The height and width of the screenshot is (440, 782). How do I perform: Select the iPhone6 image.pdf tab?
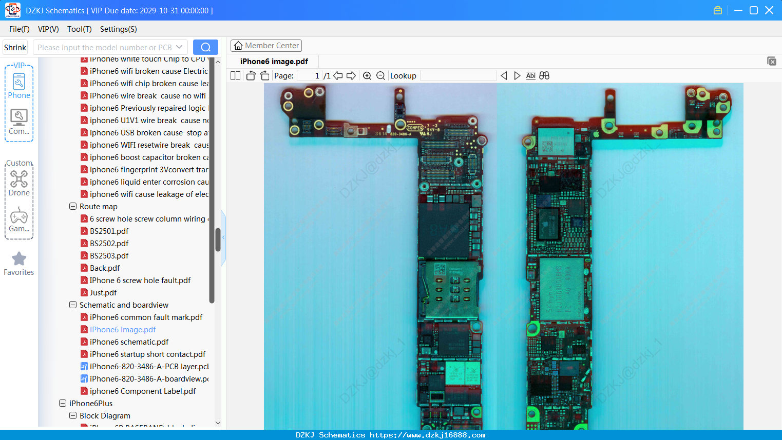(x=274, y=62)
